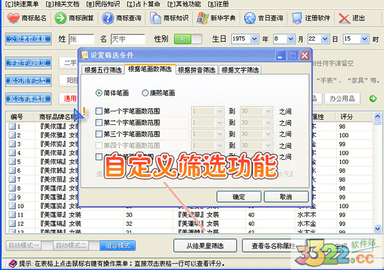The width and height of the screenshot is (384, 270).
Task: Click the 查看各名称属性 button
Action: (x=273, y=246)
